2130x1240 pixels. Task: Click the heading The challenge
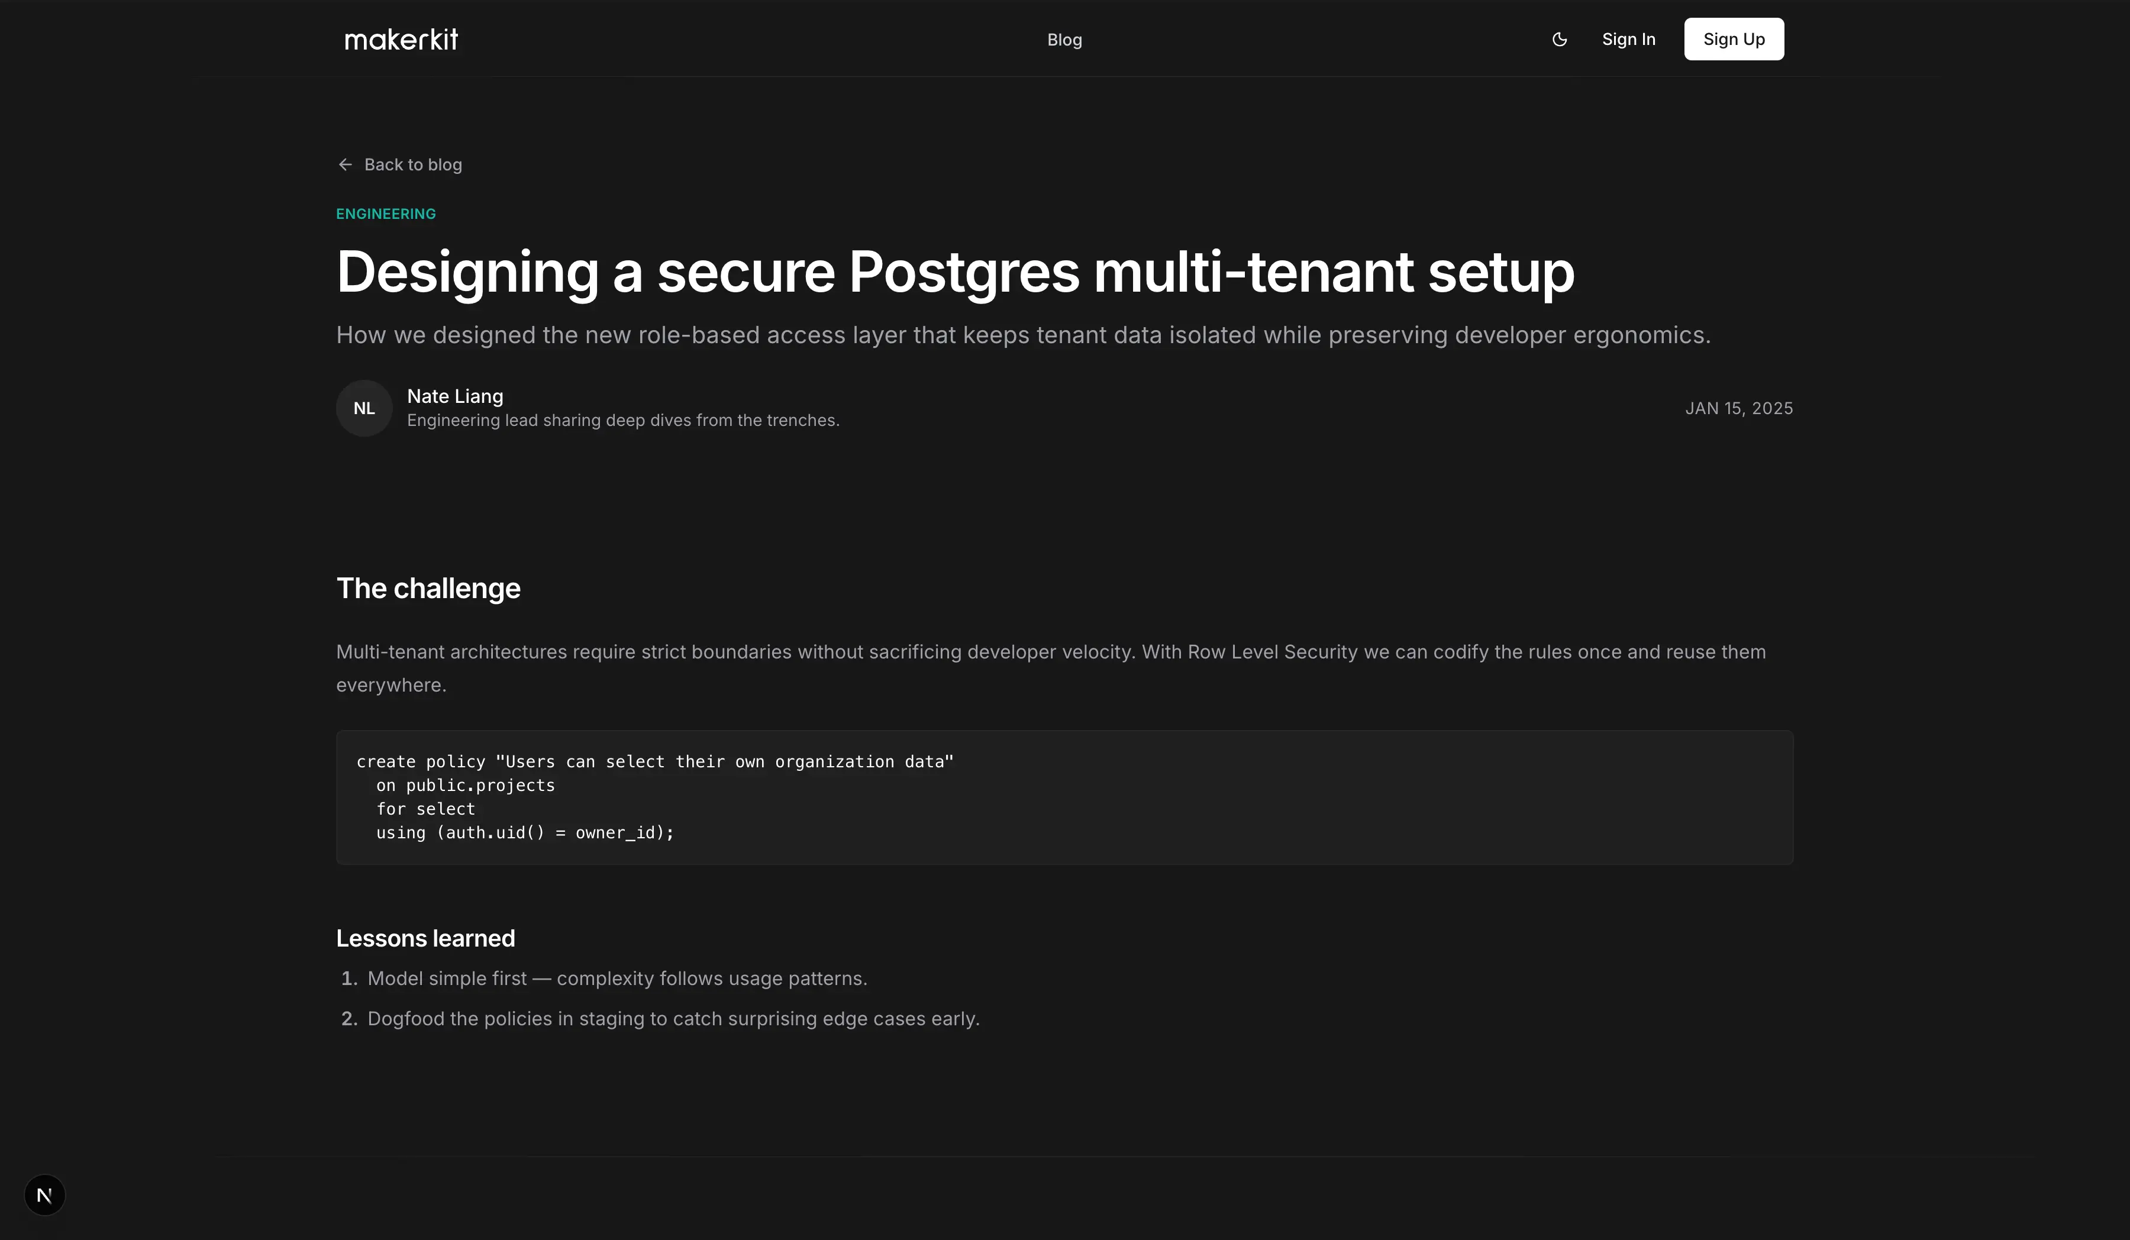point(428,587)
